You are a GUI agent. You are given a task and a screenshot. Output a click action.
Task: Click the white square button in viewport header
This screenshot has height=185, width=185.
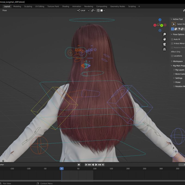pos(101,11)
